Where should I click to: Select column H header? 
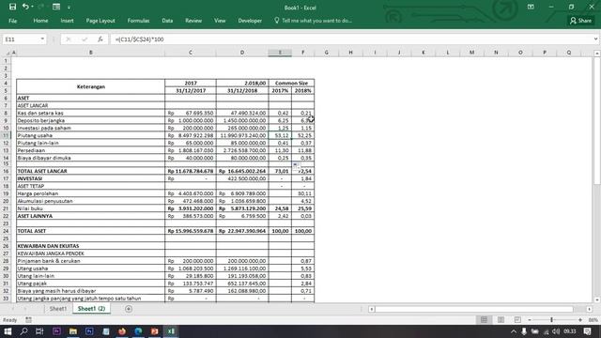(350, 53)
